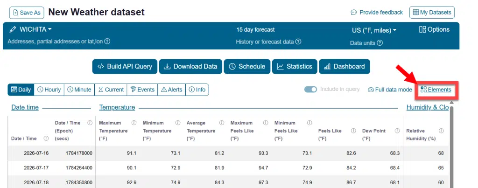Click the 2026-07-18 date cell
Image resolution: width=478 pixels, height=188 pixels.
pos(36,182)
